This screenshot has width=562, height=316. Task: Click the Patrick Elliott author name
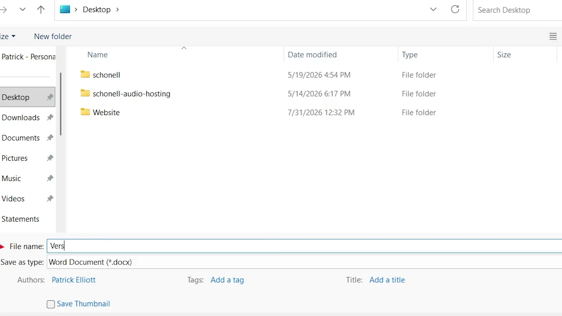point(74,280)
